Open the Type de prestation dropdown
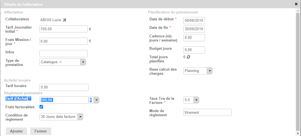 63,62
